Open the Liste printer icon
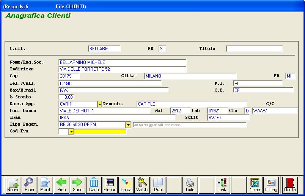Viewport: 305px width, 196px height. coord(190,185)
